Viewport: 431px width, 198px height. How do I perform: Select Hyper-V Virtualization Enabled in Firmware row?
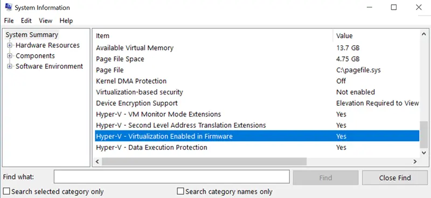click(x=257, y=136)
